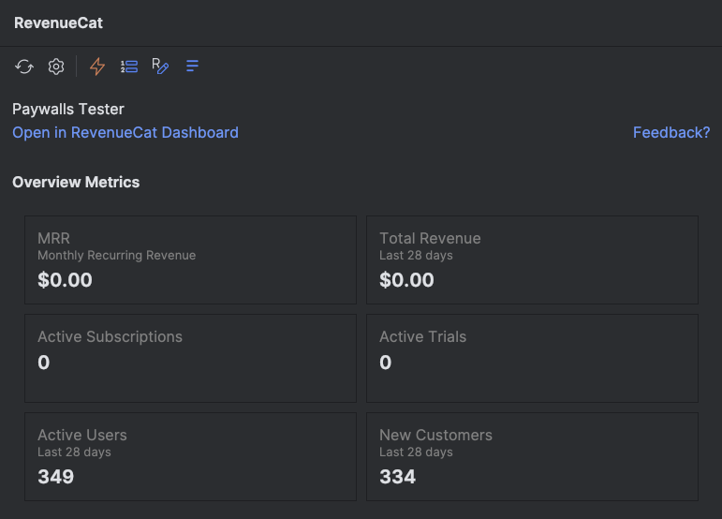The height and width of the screenshot is (519, 722).
Task: Click the 334 new customers value
Action: (397, 477)
